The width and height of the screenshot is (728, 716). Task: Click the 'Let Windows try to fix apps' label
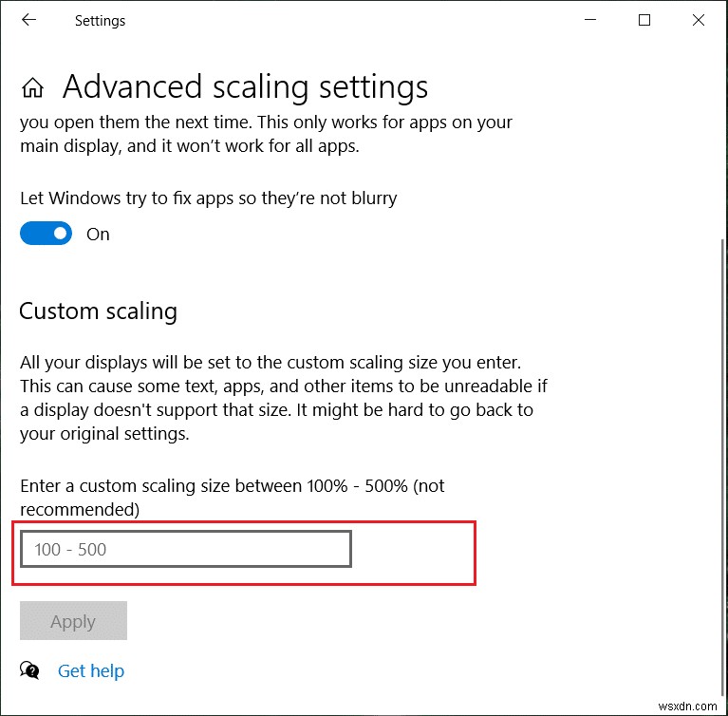[x=208, y=198]
